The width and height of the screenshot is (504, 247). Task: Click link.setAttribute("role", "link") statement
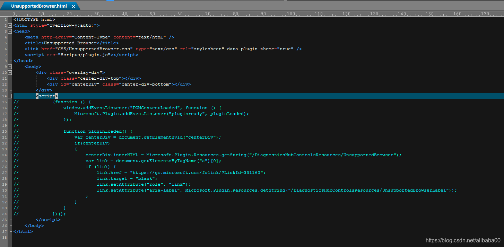pyautogui.click(x=144, y=184)
